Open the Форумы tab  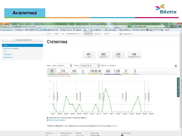[x=56, y=34]
